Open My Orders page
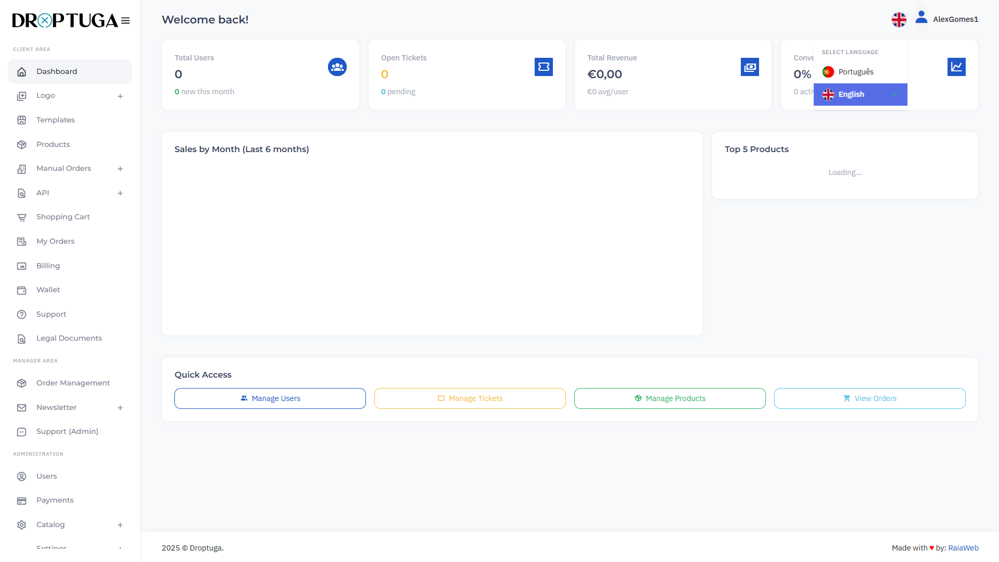 pyautogui.click(x=70, y=241)
